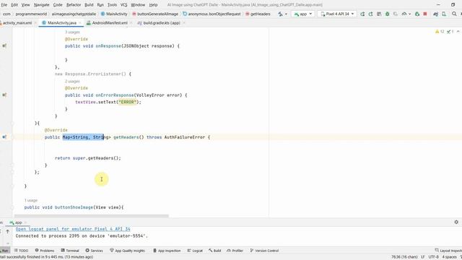Click the inspection widget up chevron
The width and height of the screenshot is (462, 260).
click(x=458, y=32)
